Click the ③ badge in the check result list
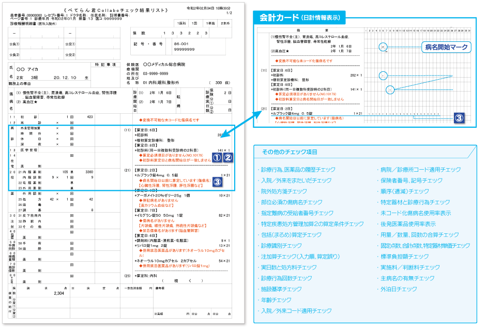Image resolution: width=486 pixels, height=329 pixels. point(217,182)
